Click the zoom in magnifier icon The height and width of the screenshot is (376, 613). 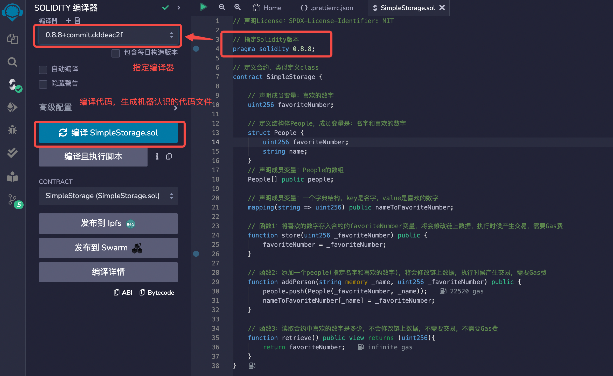(238, 7)
